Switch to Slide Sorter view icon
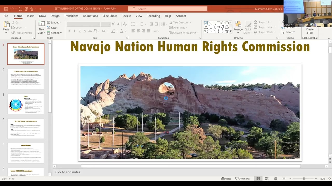 tap(267, 179)
